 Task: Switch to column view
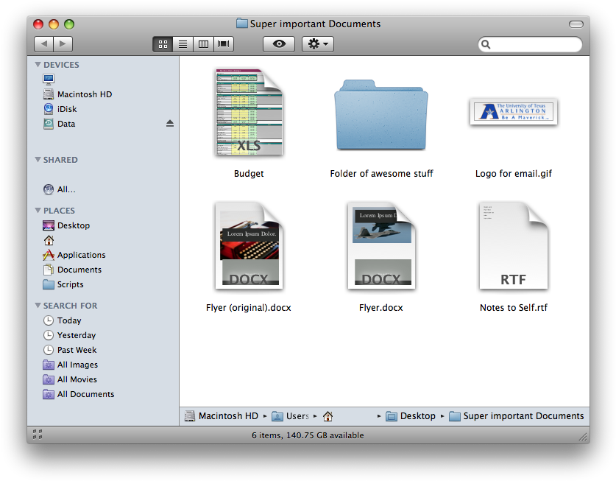tap(203, 44)
